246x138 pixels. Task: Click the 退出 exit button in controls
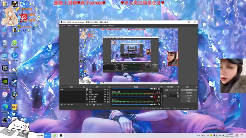(189, 101)
